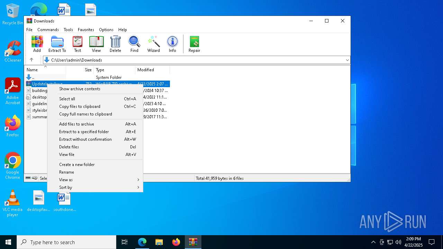The width and height of the screenshot is (443, 249).
Task: Open the desktopfav image file on desktop
Action: [39, 201]
